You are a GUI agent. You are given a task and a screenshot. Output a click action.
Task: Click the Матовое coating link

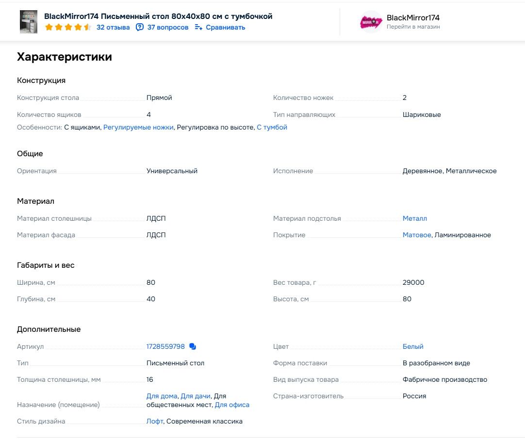(x=417, y=235)
